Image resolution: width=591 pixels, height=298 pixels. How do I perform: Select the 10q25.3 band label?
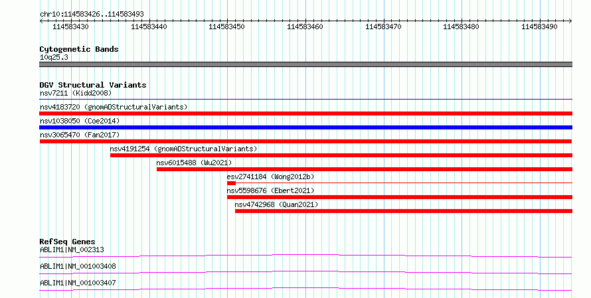click(x=54, y=57)
